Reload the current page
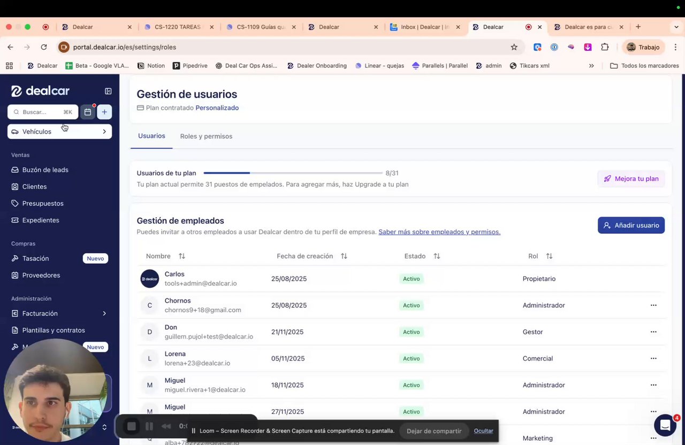Viewport: 685px width, 445px height. coord(44,47)
